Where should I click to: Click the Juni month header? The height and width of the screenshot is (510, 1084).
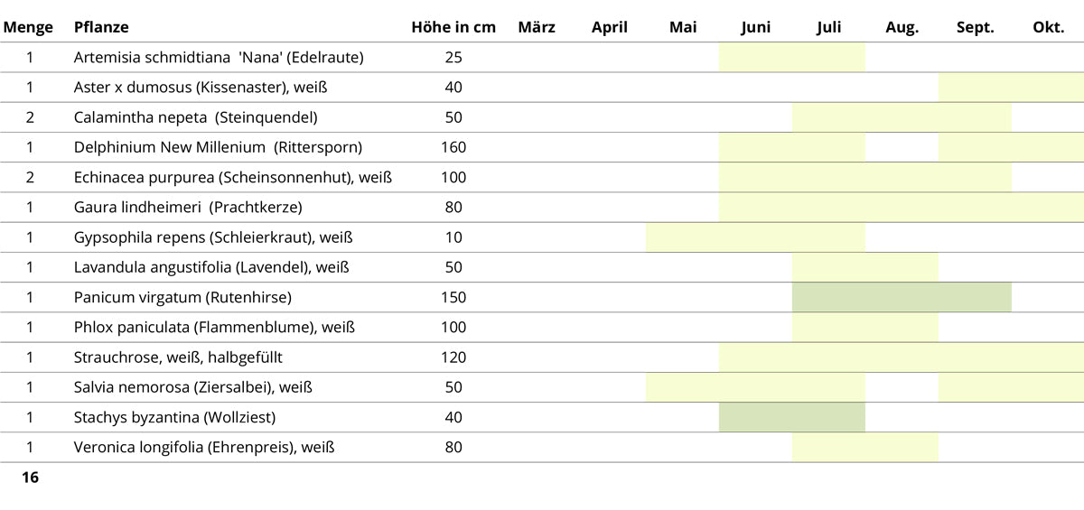pyautogui.click(x=755, y=27)
